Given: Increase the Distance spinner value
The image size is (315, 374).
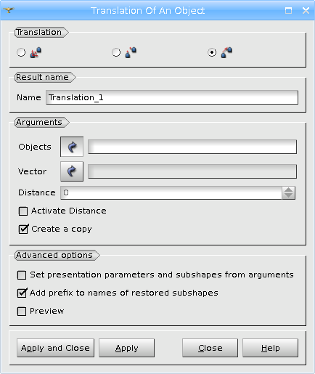Looking at the screenshot, I should pyautogui.click(x=289, y=190).
